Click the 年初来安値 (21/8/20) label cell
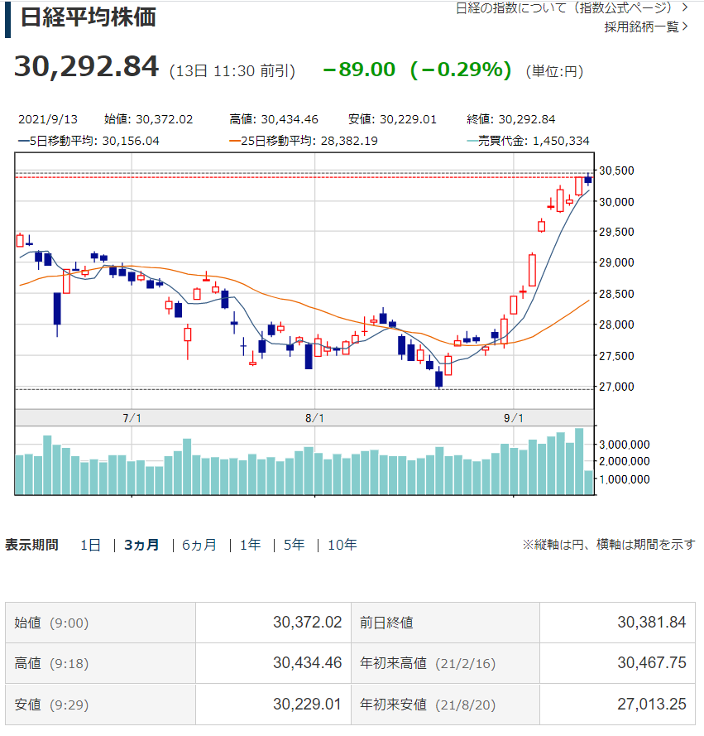This screenshot has width=704, height=736. point(445,705)
